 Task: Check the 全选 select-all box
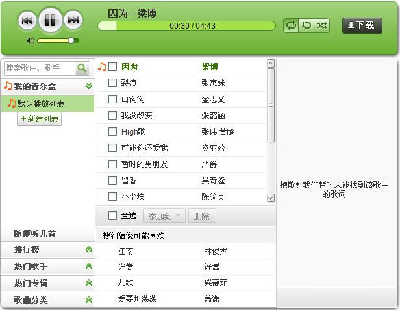(112, 216)
